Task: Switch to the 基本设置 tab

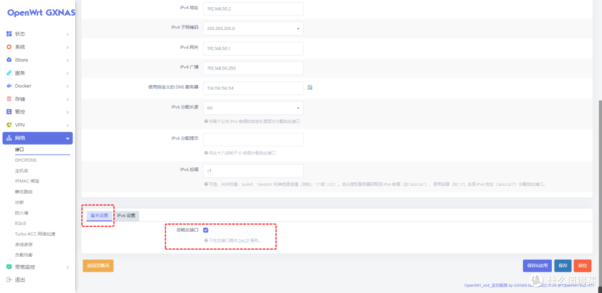Action: click(99, 216)
